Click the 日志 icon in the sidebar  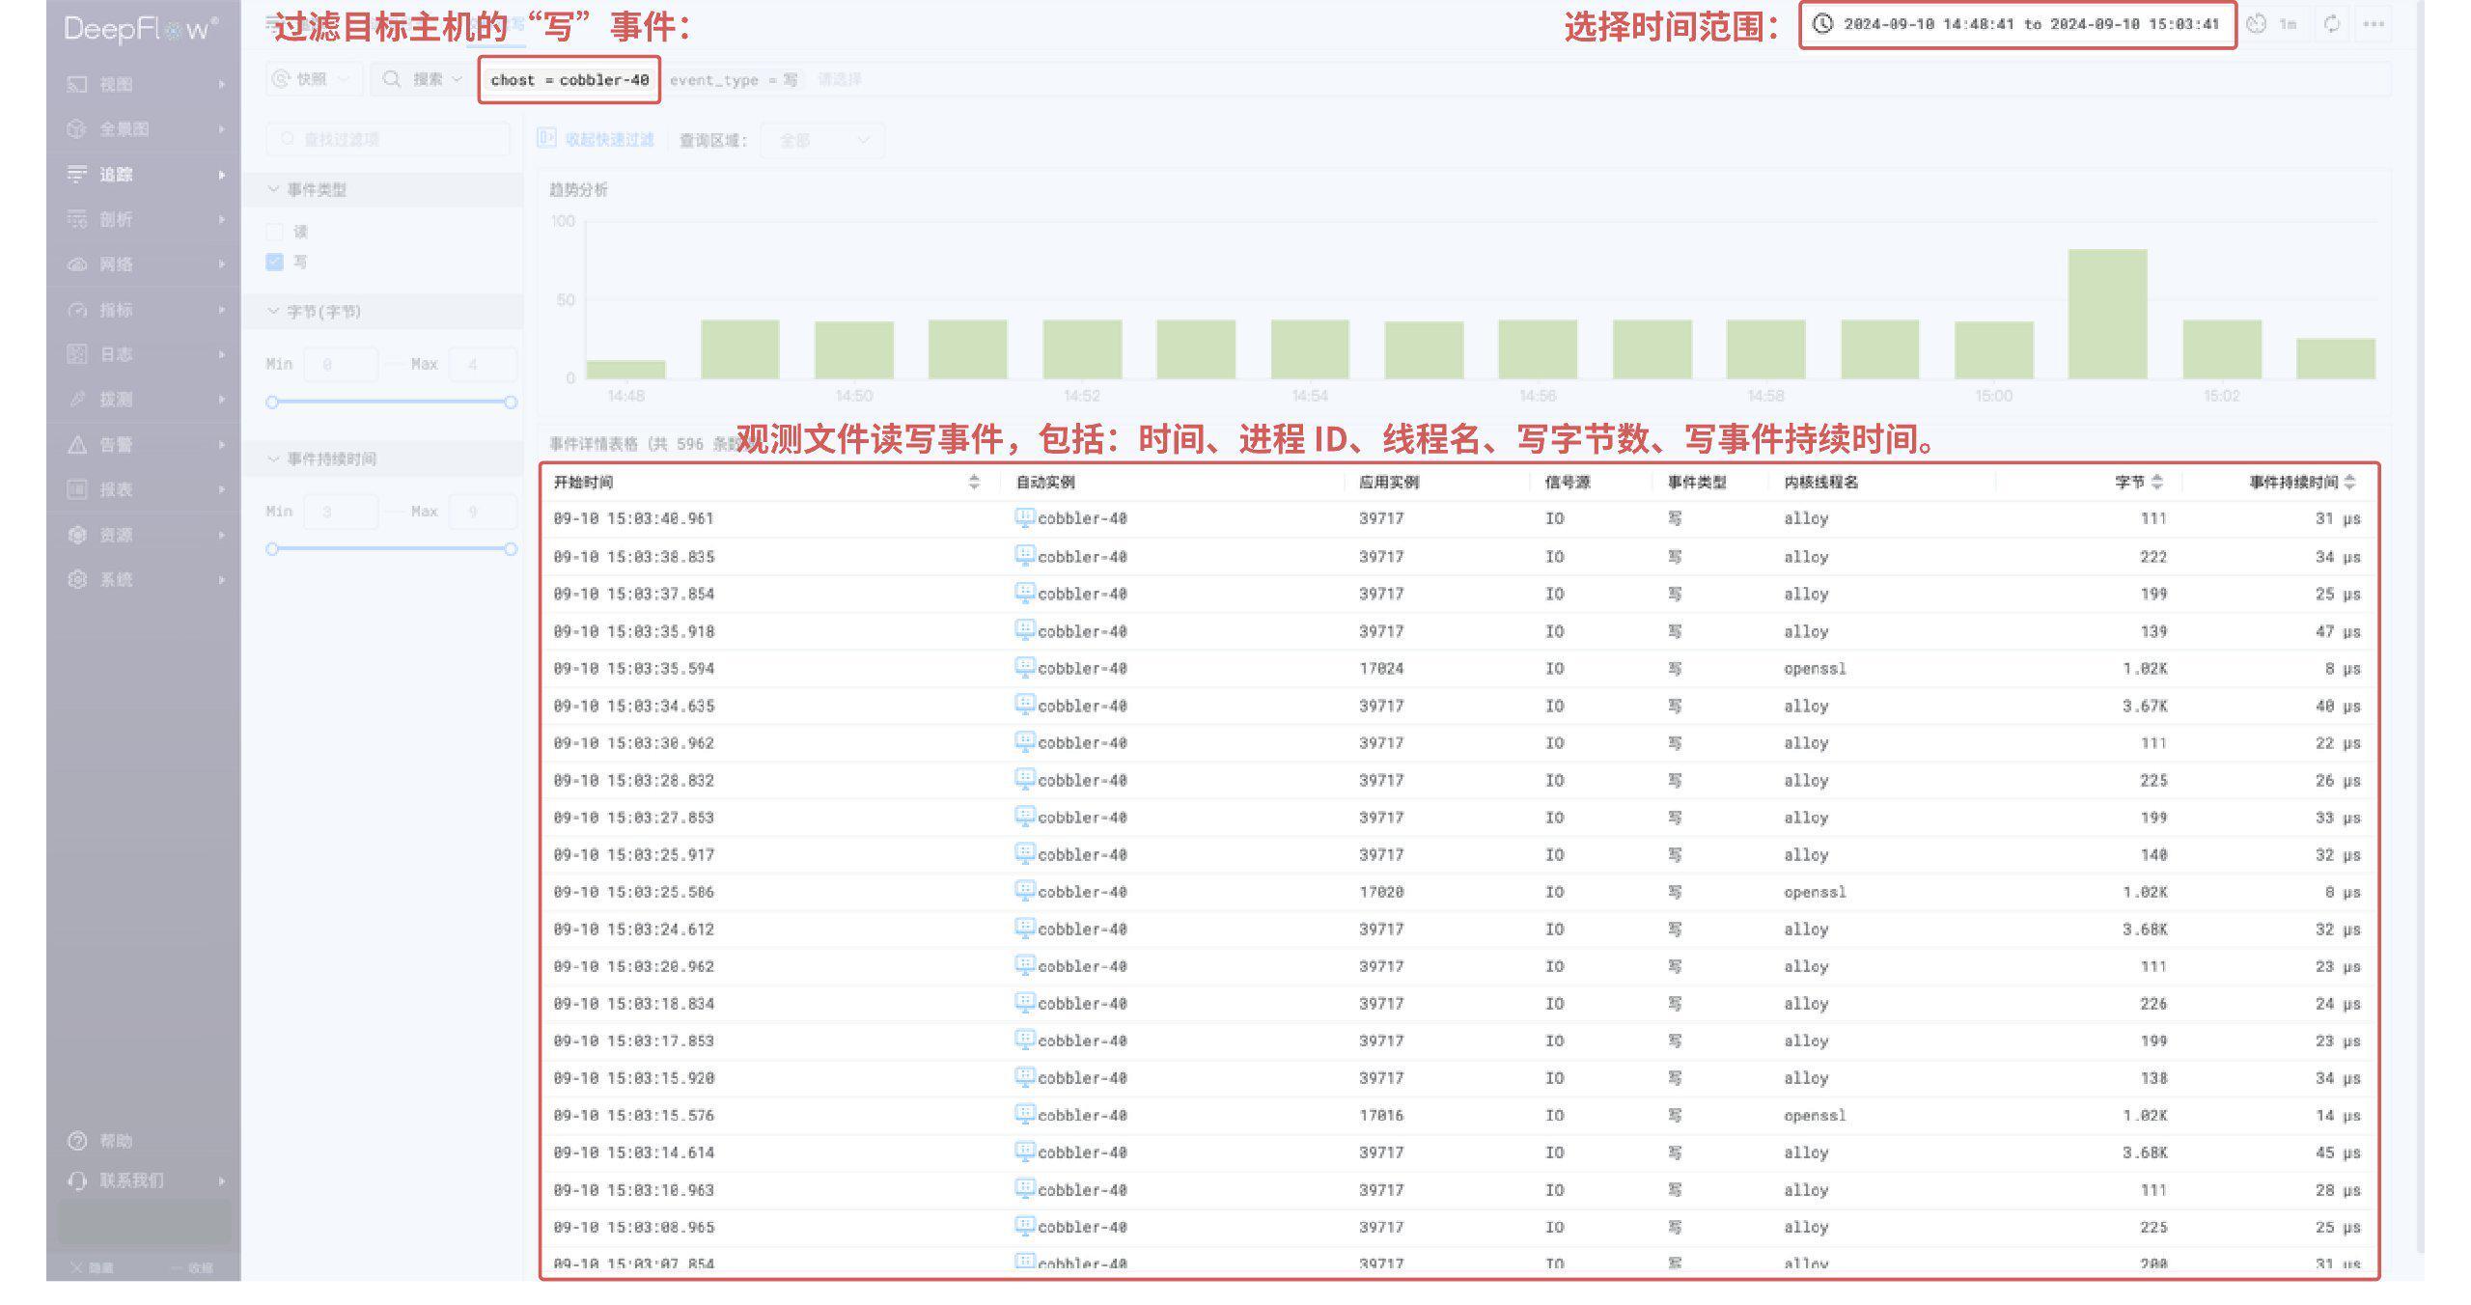77,354
